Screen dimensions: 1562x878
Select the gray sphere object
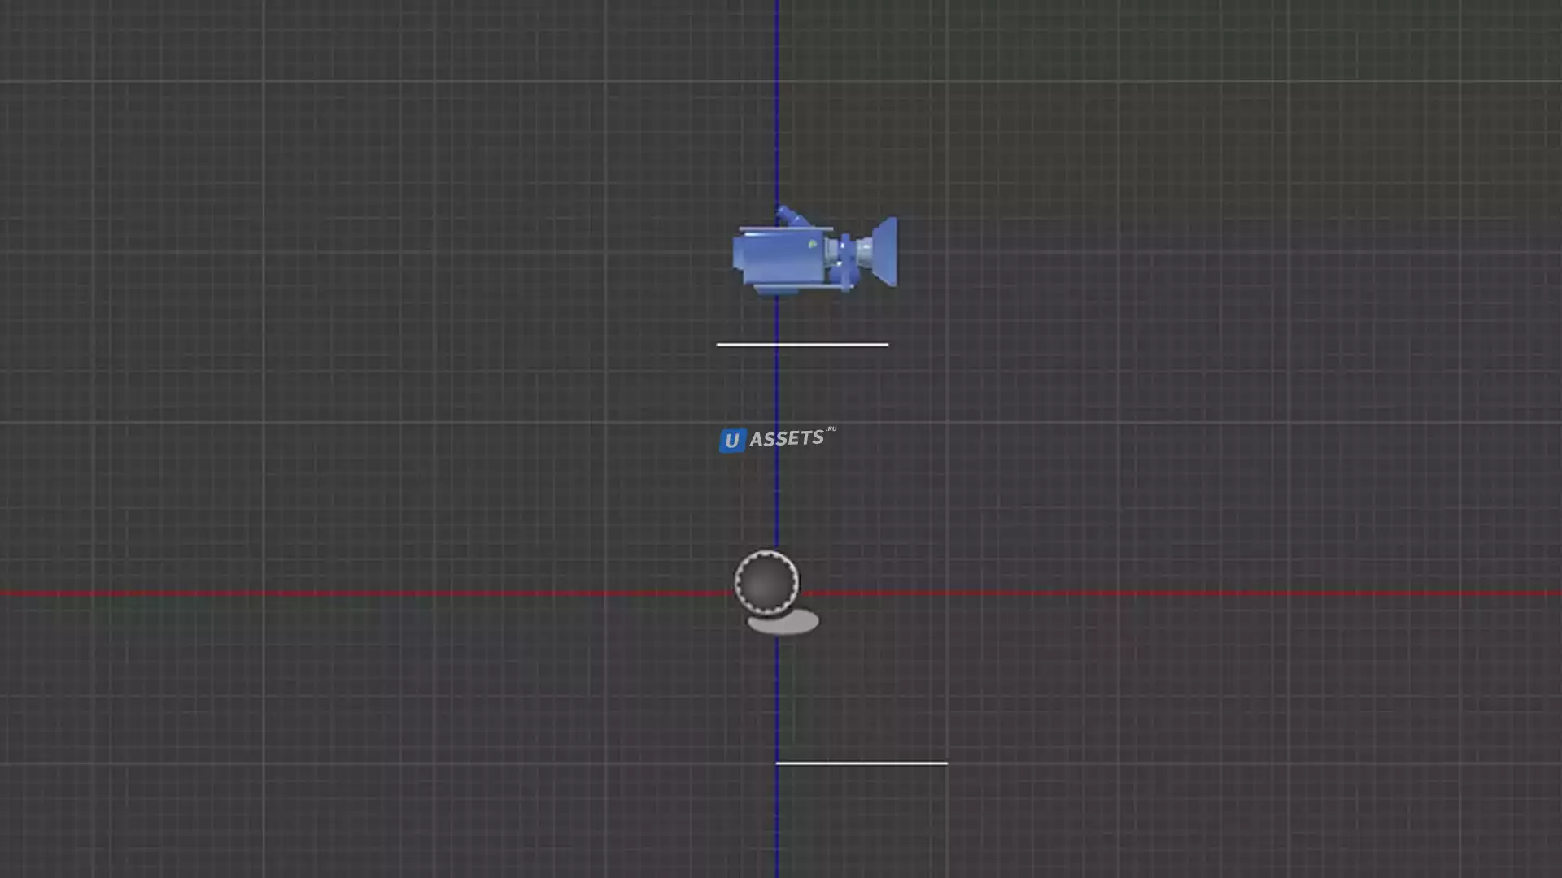pos(766,582)
